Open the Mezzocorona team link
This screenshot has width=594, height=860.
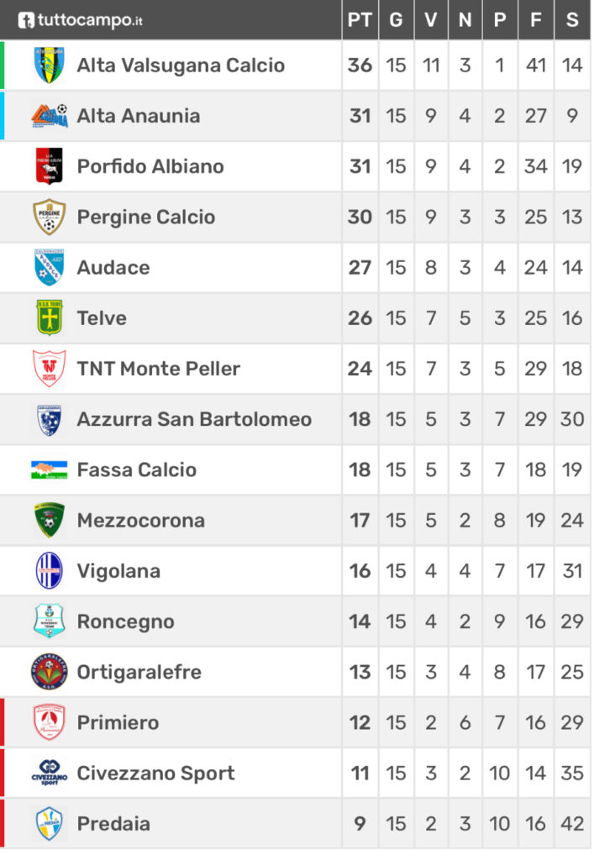coord(141,521)
